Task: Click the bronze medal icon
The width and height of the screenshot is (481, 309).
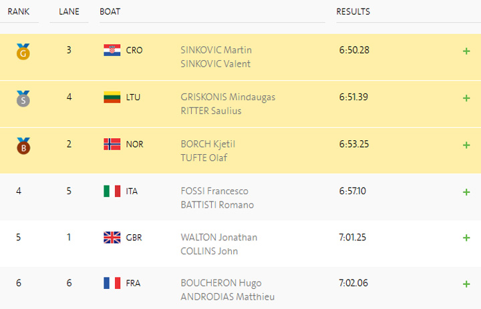Action: 23,145
